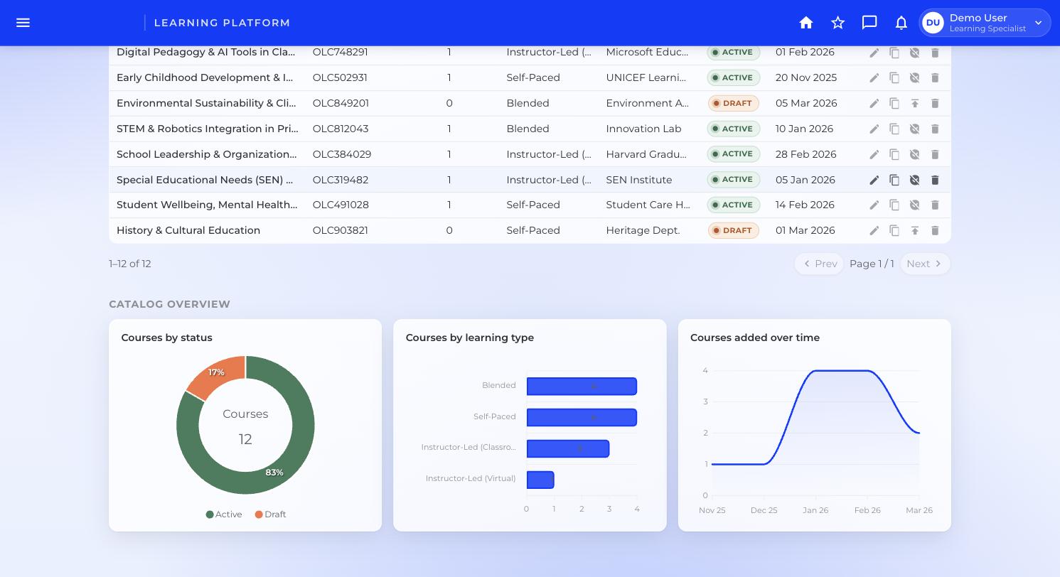The image size is (1060, 577).
Task: Select the Blended bar in learning type chart
Action: (582, 386)
